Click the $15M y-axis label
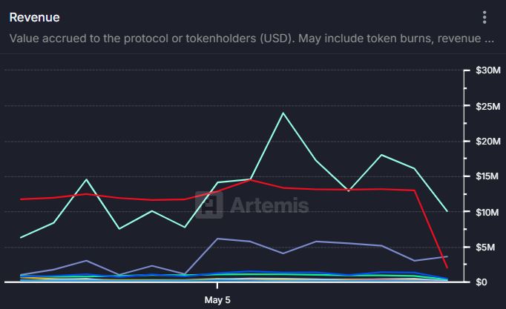Viewport: 506px width, 309px height. pyautogui.click(x=487, y=176)
